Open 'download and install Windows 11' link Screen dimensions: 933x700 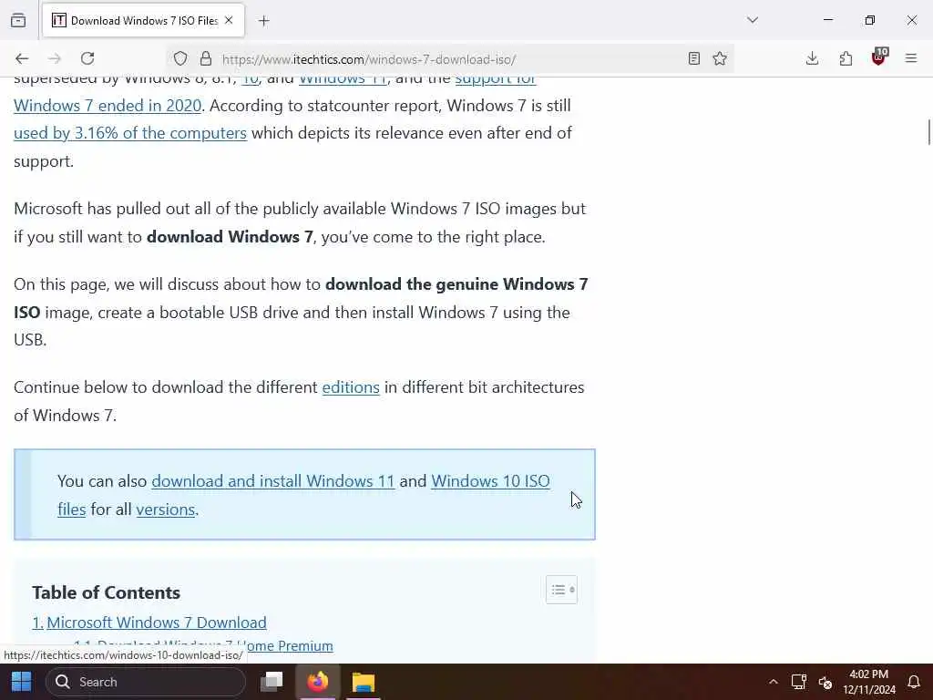pos(273,481)
